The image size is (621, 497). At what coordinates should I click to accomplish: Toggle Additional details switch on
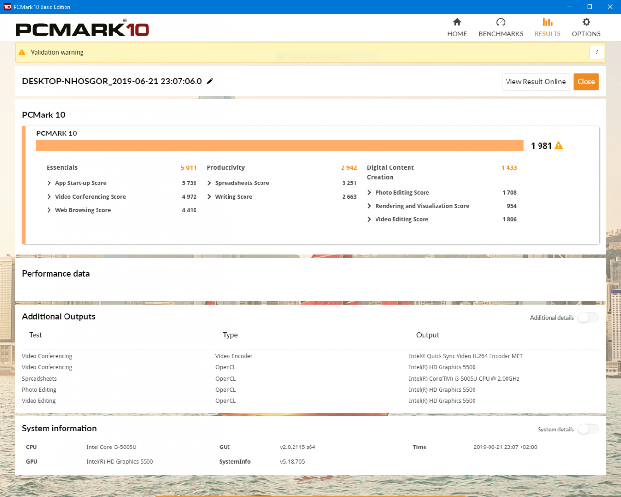[x=588, y=317]
